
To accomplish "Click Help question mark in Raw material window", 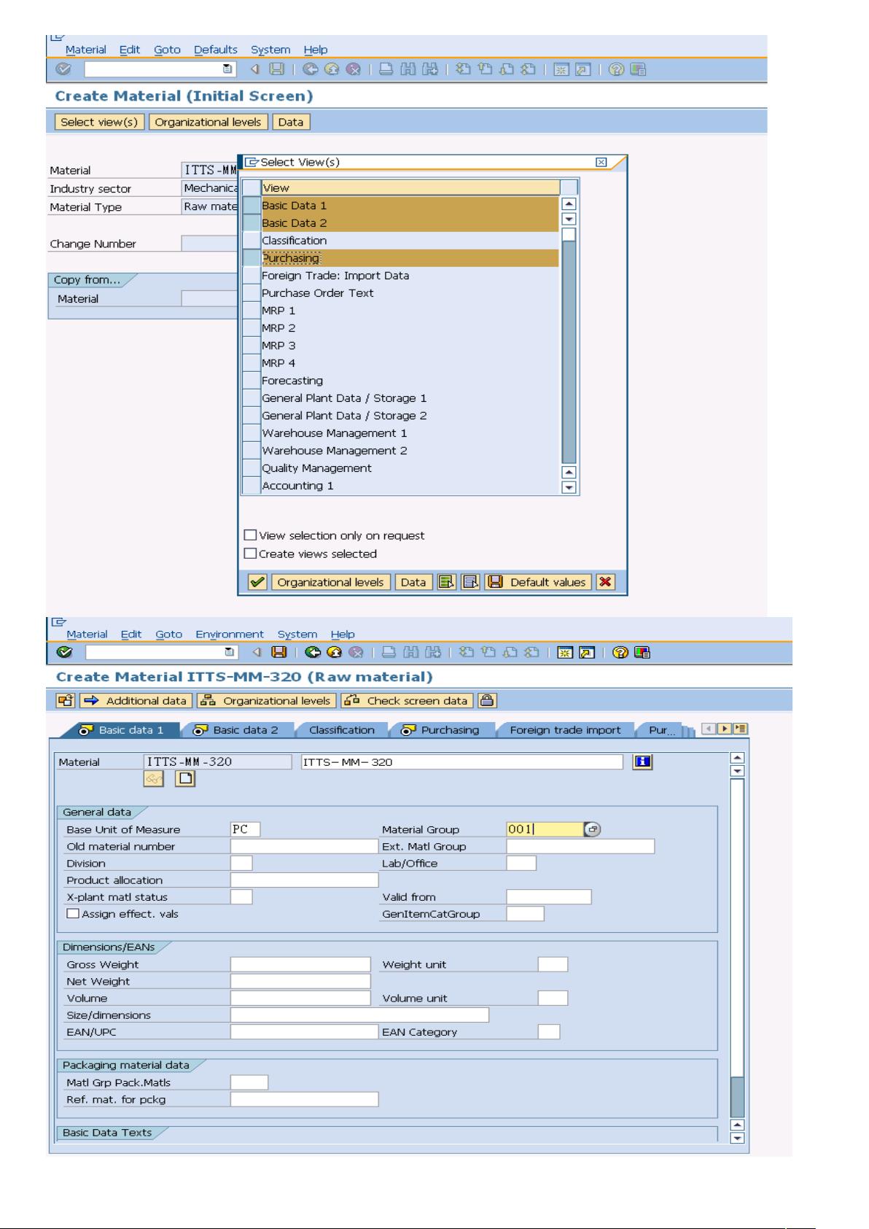I will 620,652.
